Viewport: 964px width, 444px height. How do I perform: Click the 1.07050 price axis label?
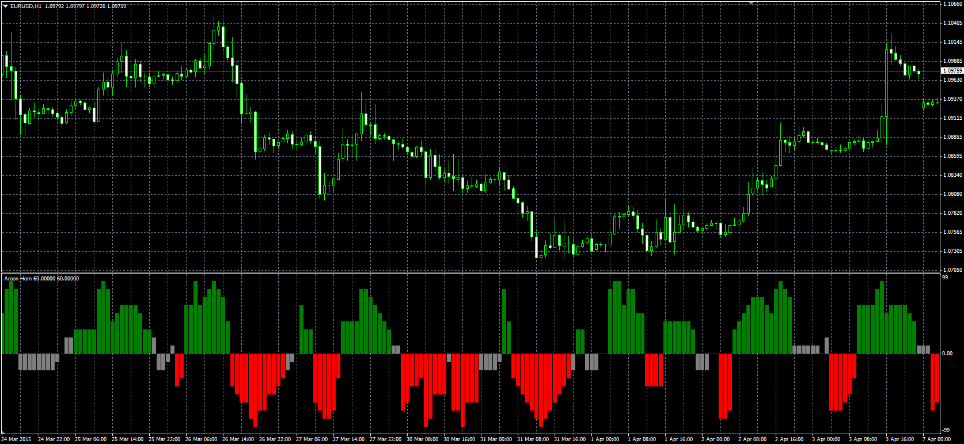coord(953,270)
